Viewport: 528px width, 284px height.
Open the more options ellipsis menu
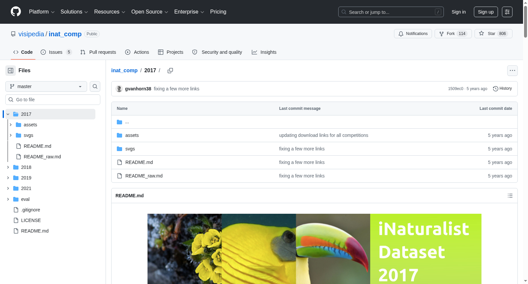[x=512, y=71]
